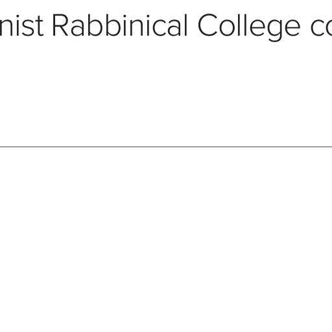This screenshot has height=332, width=332.
Task: Click the final "l" of Rabbinical
Action: pyautogui.click(x=185, y=25)
